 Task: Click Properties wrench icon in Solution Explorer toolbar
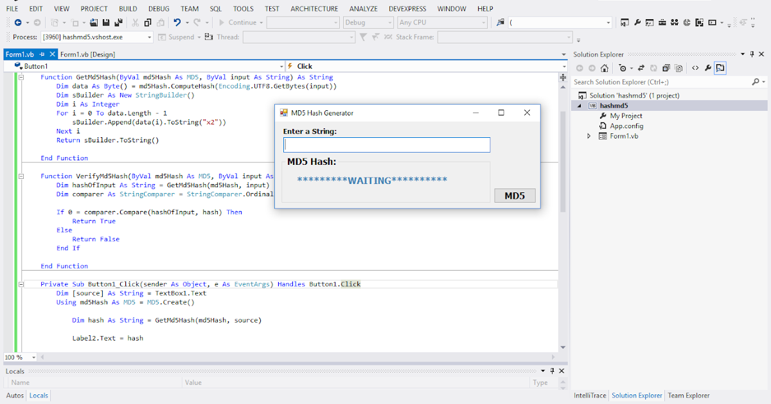(708, 68)
